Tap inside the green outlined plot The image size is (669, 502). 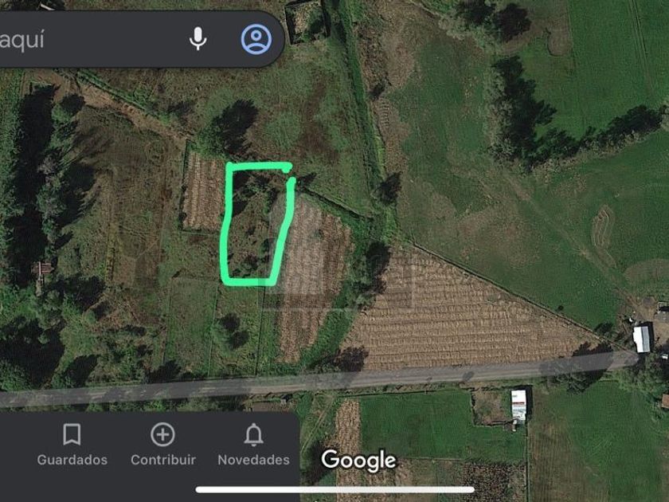click(x=254, y=224)
